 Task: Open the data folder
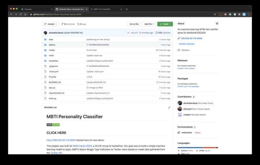tap(51, 39)
